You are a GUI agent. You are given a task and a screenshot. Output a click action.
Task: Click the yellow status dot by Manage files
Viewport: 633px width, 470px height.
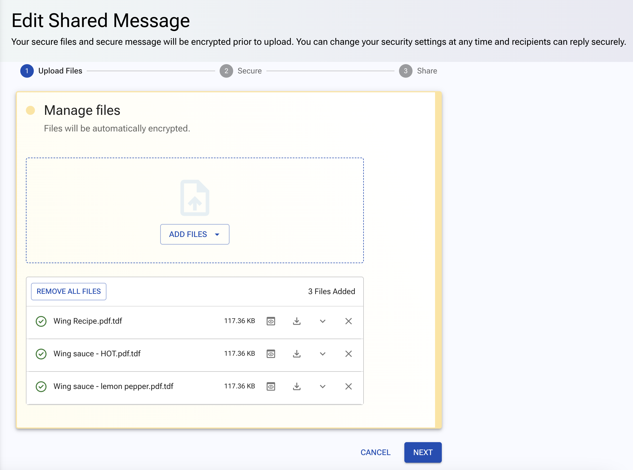point(30,110)
